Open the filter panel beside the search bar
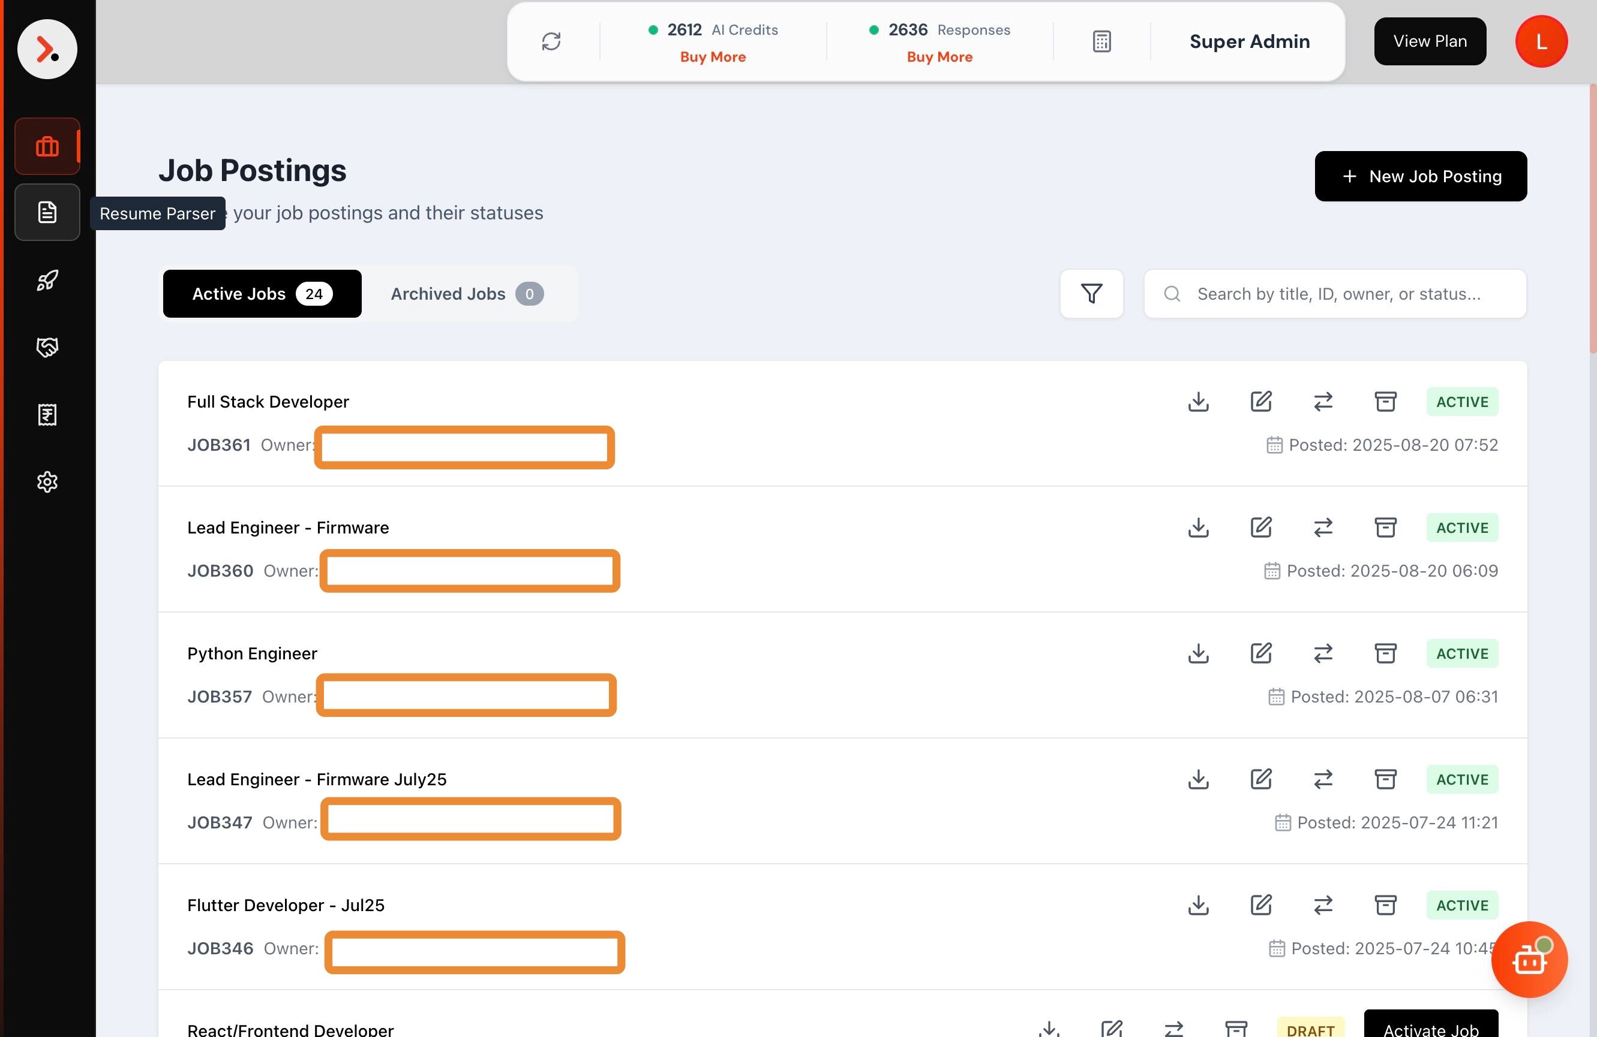 click(1091, 294)
